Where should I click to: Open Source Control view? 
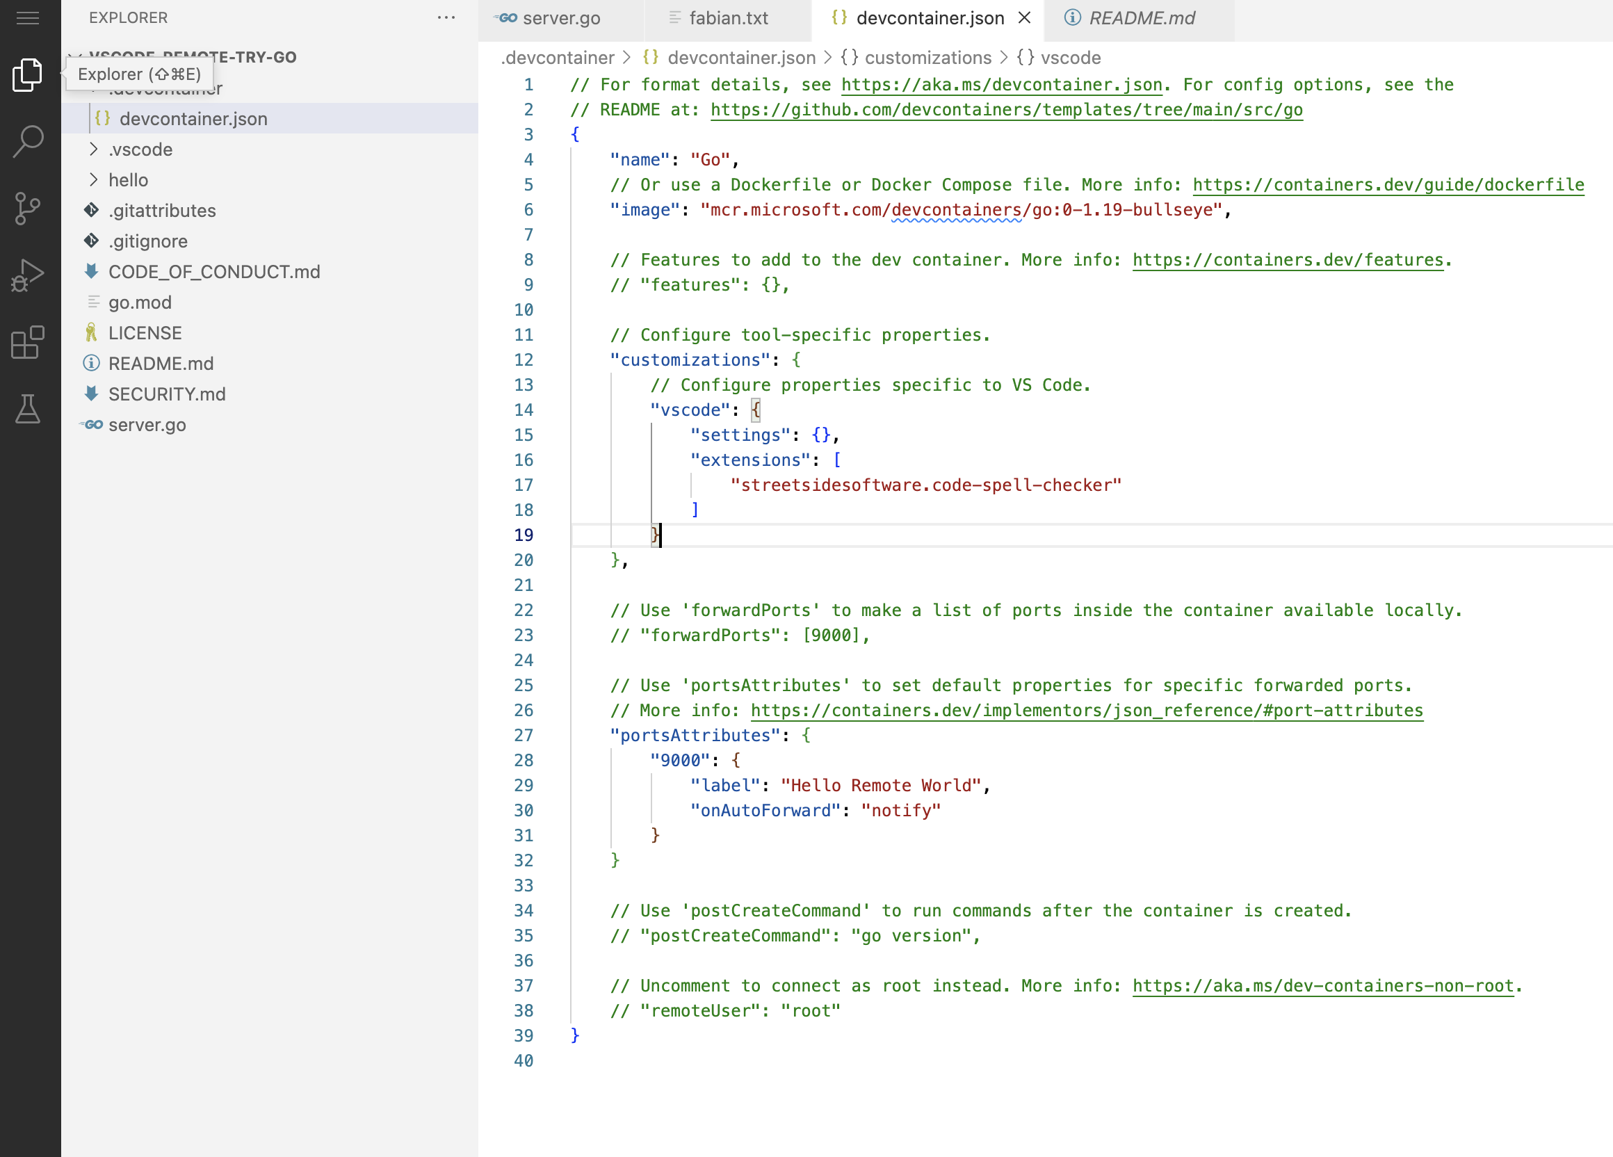pyautogui.click(x=28, y=209)
